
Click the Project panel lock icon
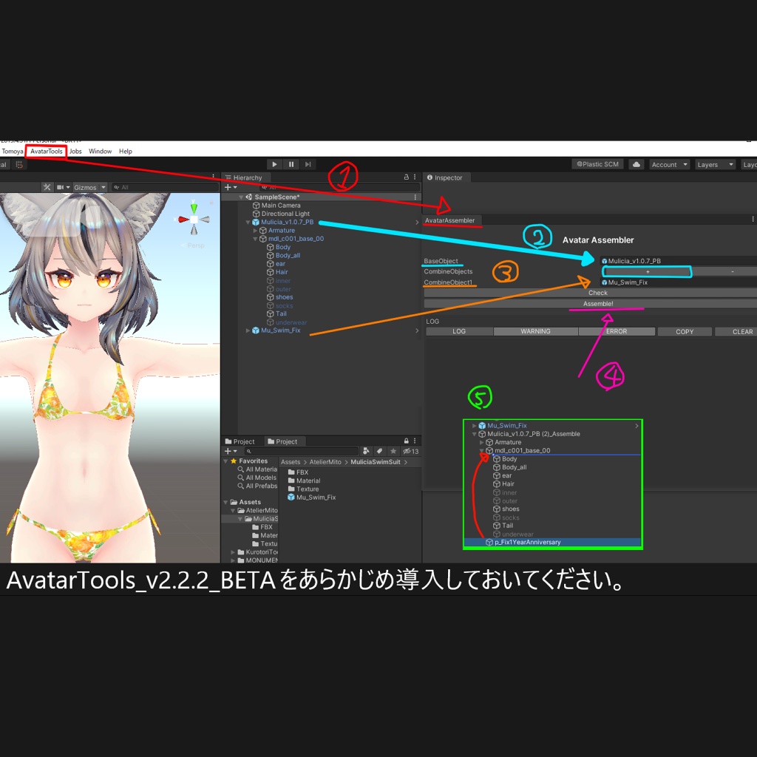pyautogui.click(x=406, y=441)
